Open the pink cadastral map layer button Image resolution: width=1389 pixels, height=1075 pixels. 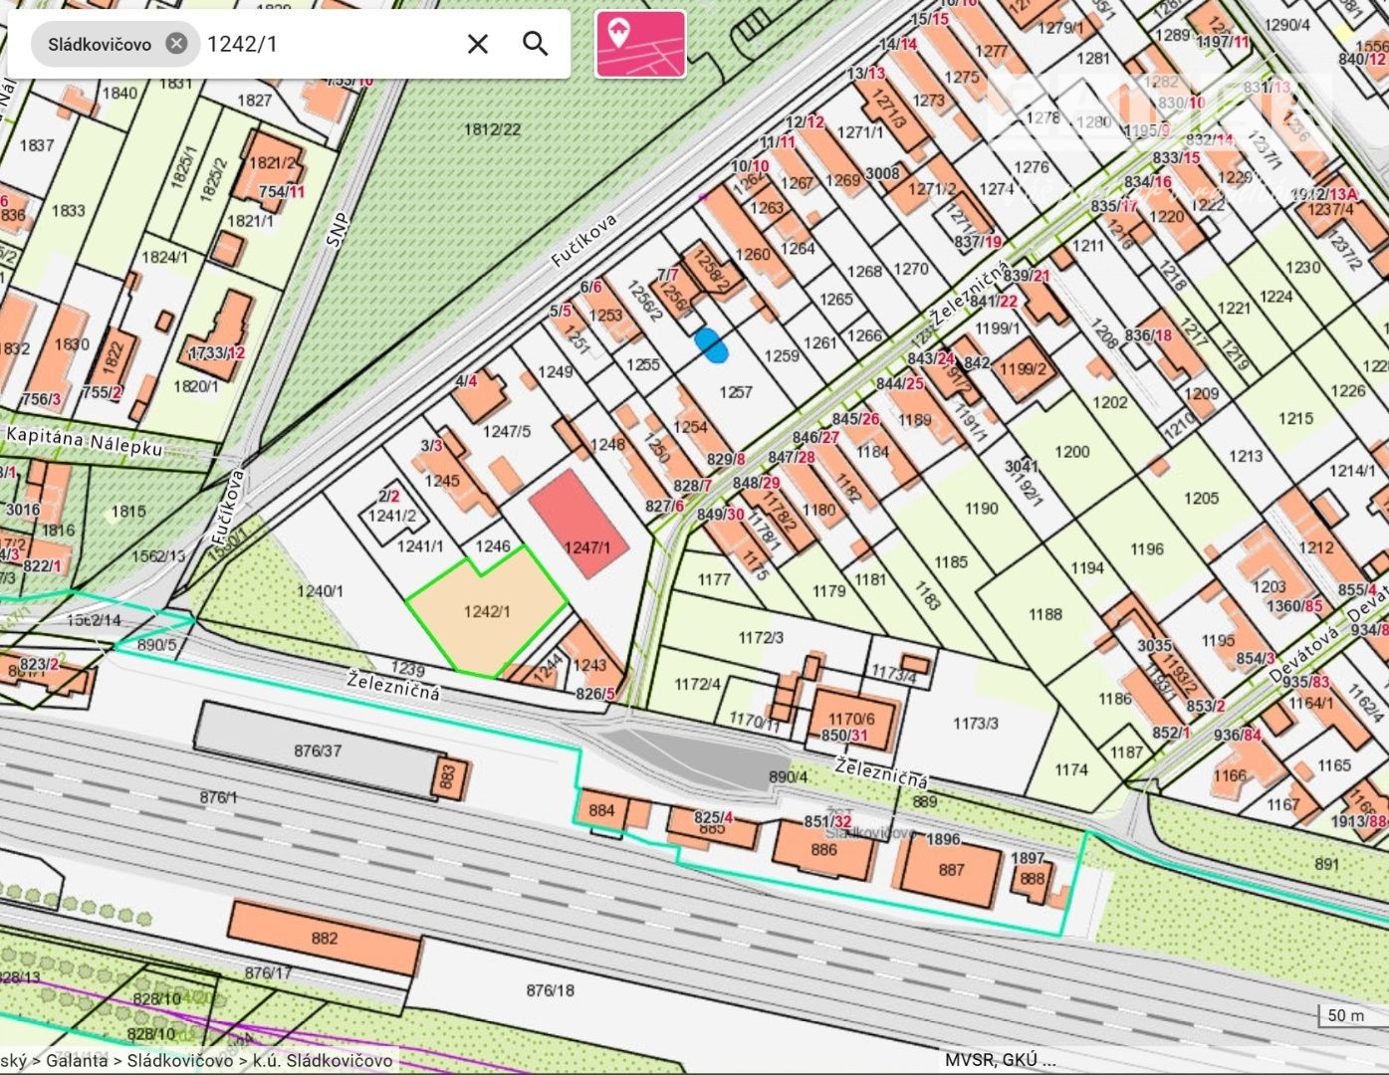tap(640, 44)
